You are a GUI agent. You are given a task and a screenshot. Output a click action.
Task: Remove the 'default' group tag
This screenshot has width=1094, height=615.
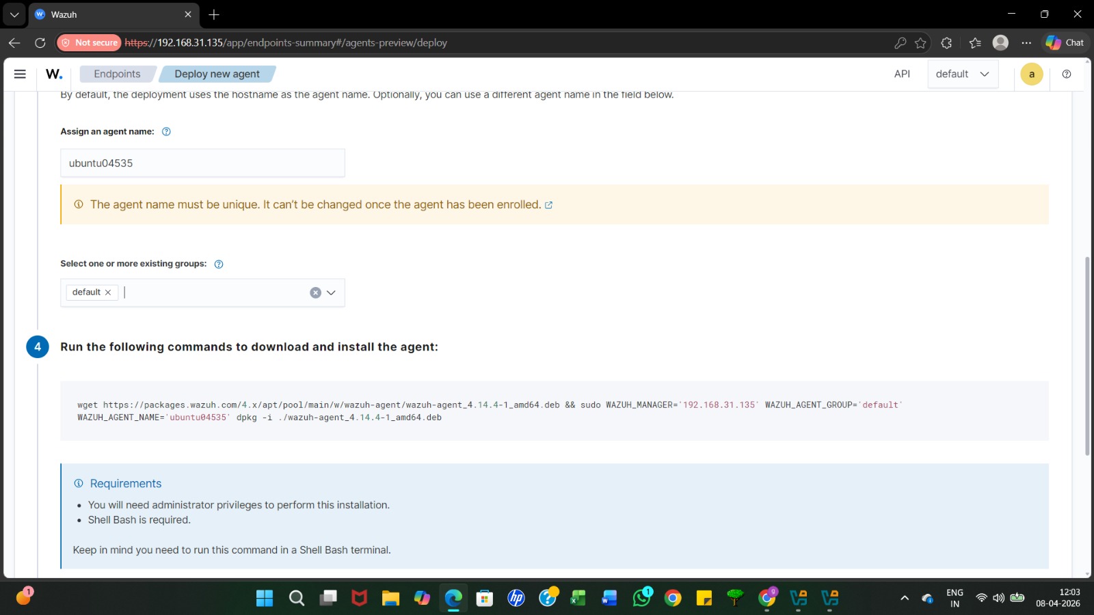[108, 292]
